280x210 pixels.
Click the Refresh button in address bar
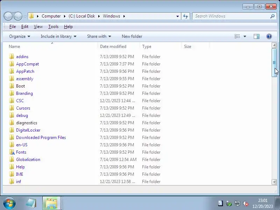click(x=185, y=16)
